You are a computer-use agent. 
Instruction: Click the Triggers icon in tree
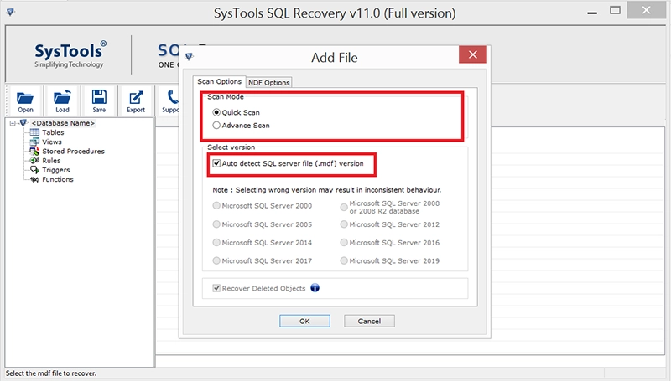[34, 170]
